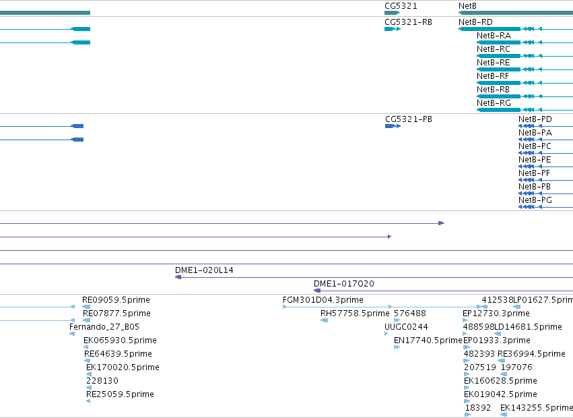Viewport: 573px width, 418px height.
Task: Click the CG5321-PB protein arrow glyph
Action: tap(393, 126)
